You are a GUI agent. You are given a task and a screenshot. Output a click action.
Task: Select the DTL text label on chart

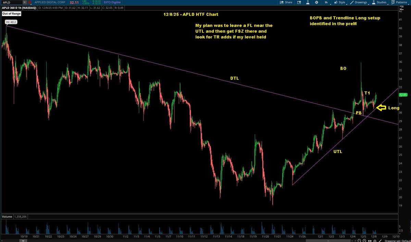(234, 78)
